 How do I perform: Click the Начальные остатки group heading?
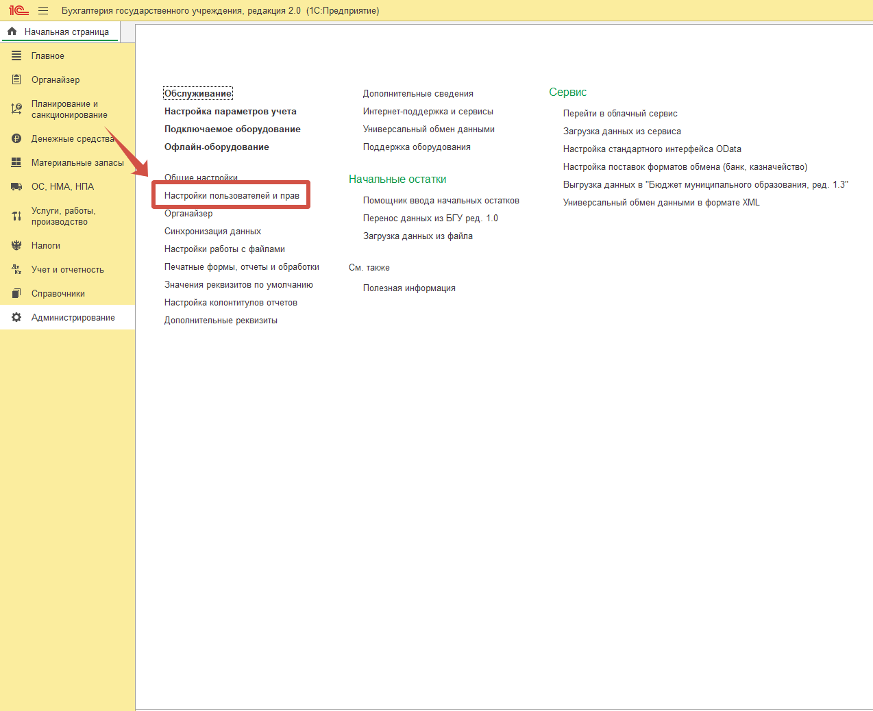[397, 179]
